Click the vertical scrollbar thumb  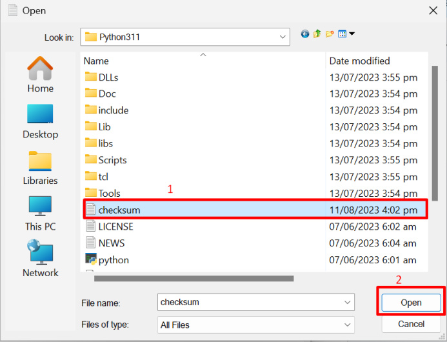435,134
